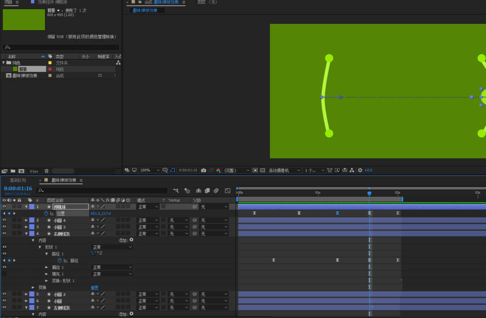The height and width of the screenshot is (318, 486).
Task: Hide layer 左侧线条 with its eye icon
Action: tap(4, 307)
